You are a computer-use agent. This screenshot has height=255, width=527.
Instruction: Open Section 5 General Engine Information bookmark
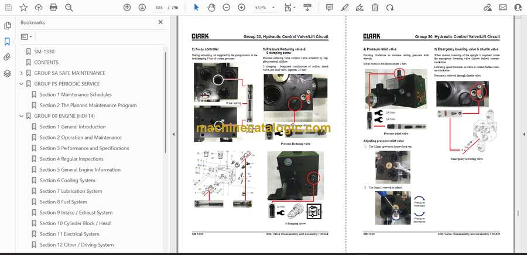coord(80,170)
